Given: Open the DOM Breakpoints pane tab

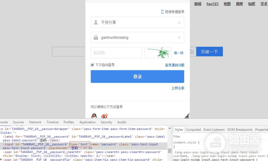Looking at the screenshot, I should pos(240,129).
